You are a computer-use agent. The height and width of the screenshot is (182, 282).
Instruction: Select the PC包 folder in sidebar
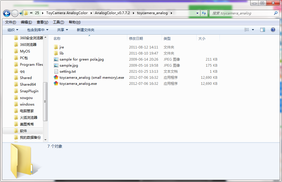point(21,58)
